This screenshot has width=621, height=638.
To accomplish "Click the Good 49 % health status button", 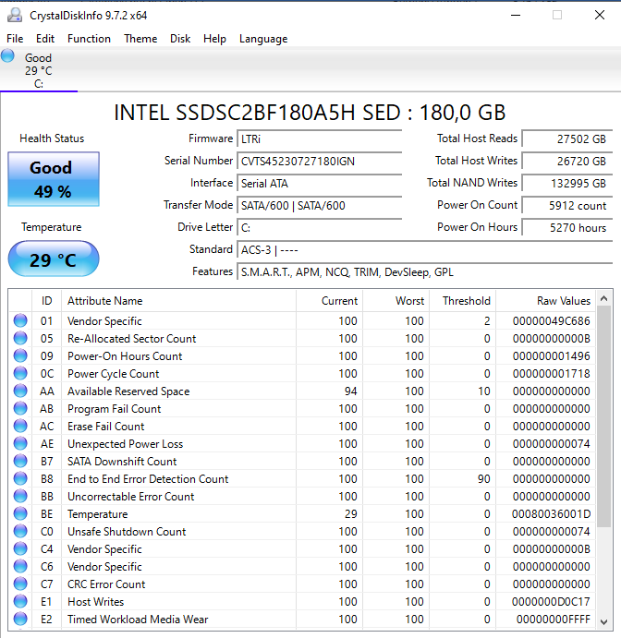I will [54, 179].
